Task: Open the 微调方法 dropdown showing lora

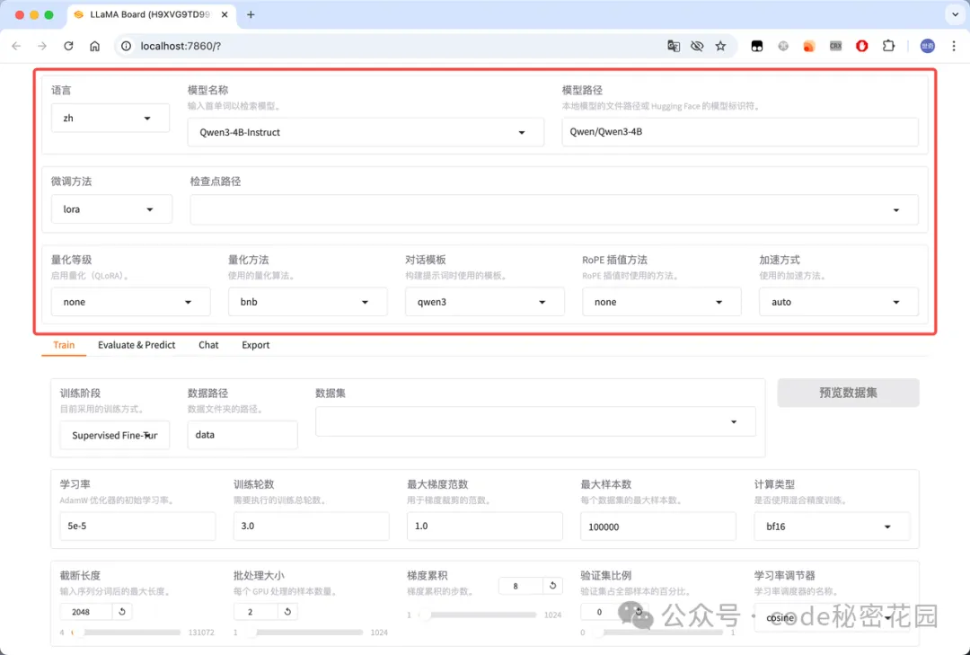Action: coord(111,209)
